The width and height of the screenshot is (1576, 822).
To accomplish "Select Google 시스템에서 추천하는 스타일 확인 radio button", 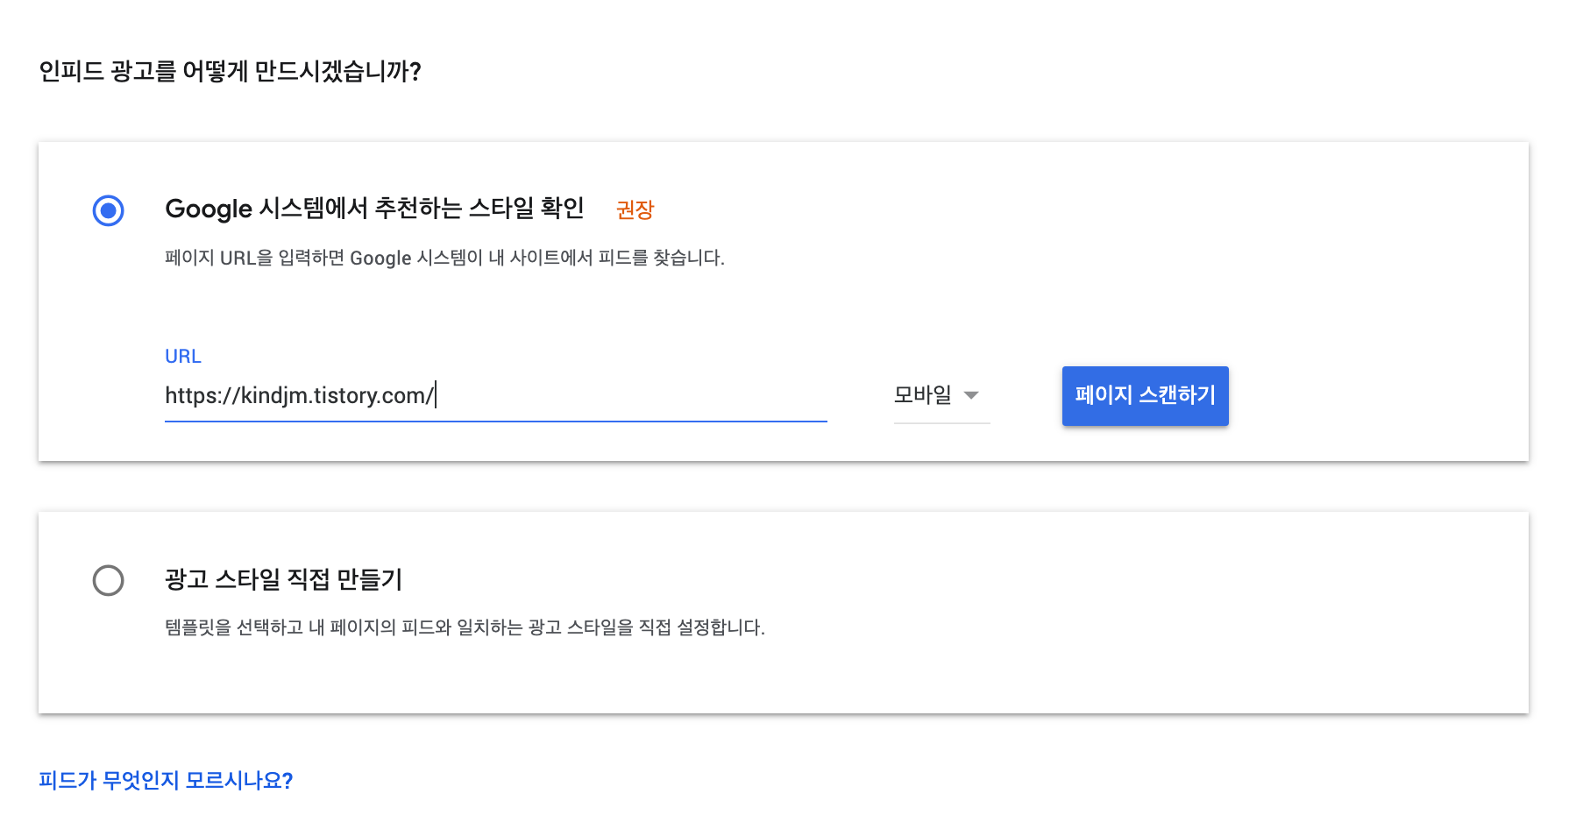I will (x=109, y=210).
